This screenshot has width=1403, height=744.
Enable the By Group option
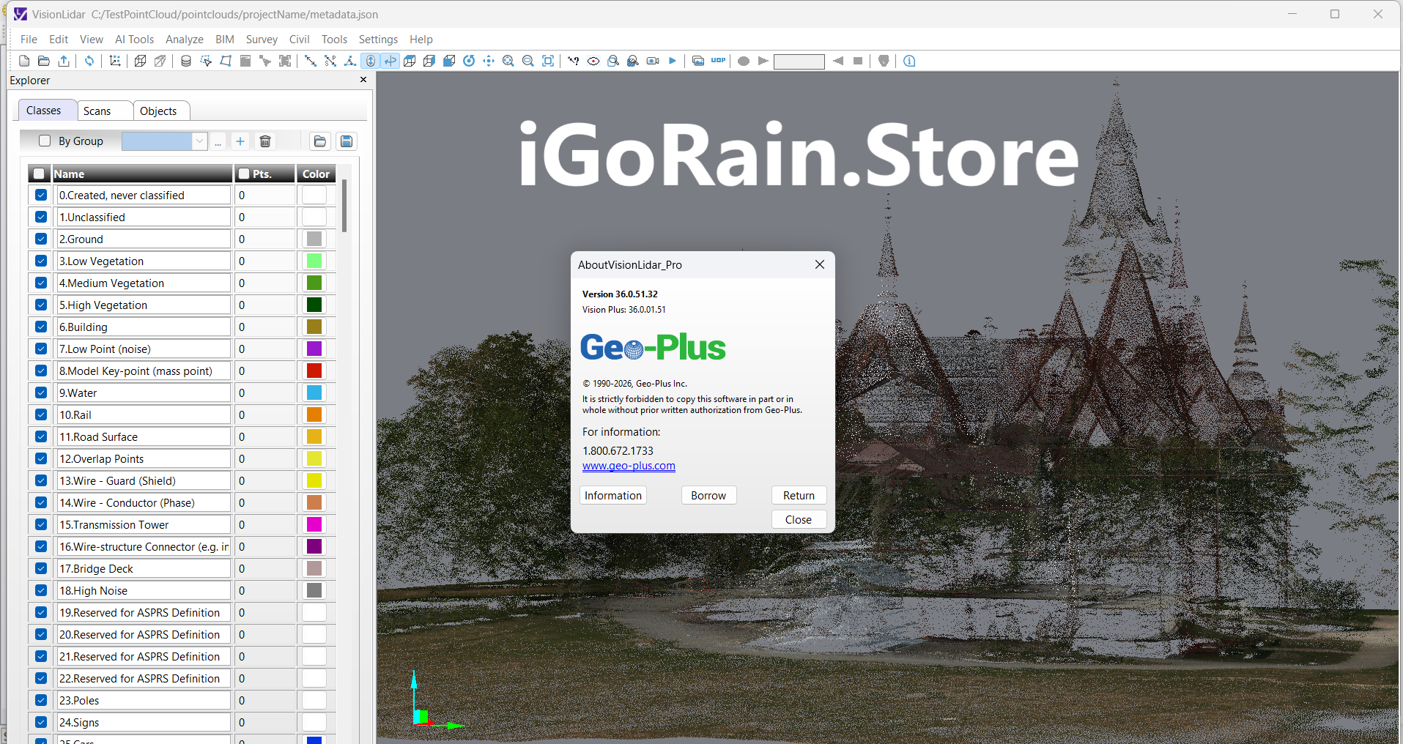[x=45, y=141]
